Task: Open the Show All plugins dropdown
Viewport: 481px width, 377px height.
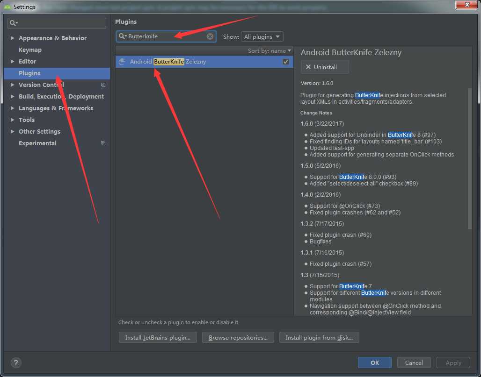Action: 262,37
